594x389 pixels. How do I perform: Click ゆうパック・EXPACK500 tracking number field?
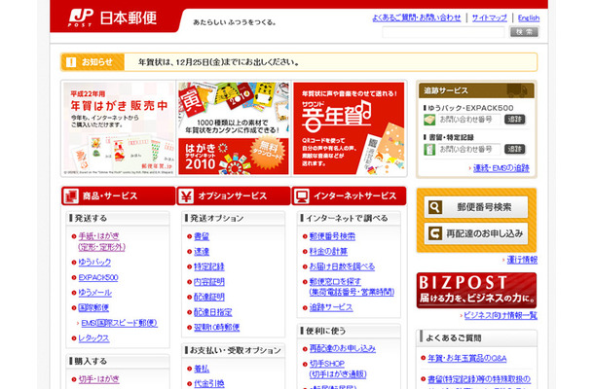468,120
